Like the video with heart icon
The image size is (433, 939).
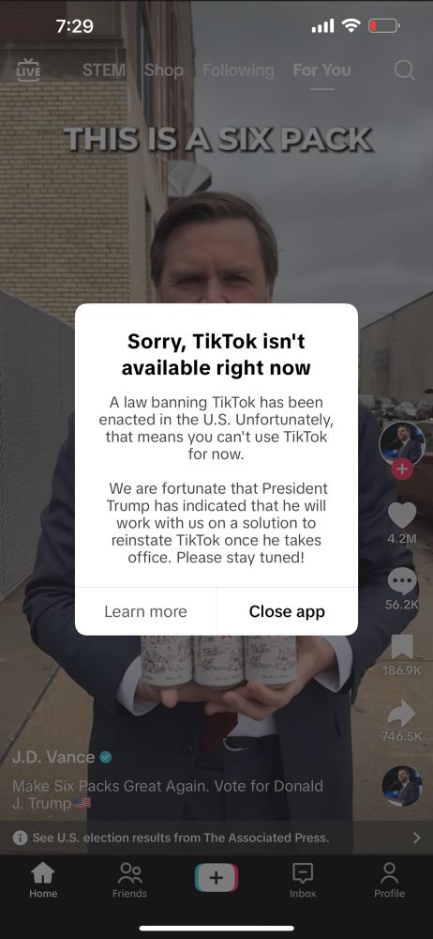[x=402, y=515]
